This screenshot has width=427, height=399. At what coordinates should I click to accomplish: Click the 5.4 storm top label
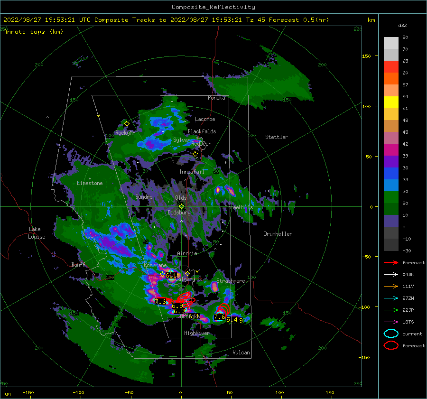[x=232, y=320]
